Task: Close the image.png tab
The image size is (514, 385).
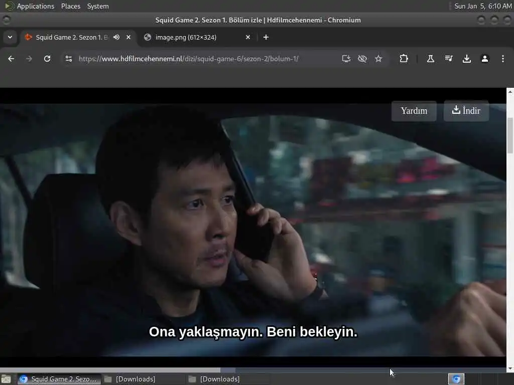Action: 248,37
